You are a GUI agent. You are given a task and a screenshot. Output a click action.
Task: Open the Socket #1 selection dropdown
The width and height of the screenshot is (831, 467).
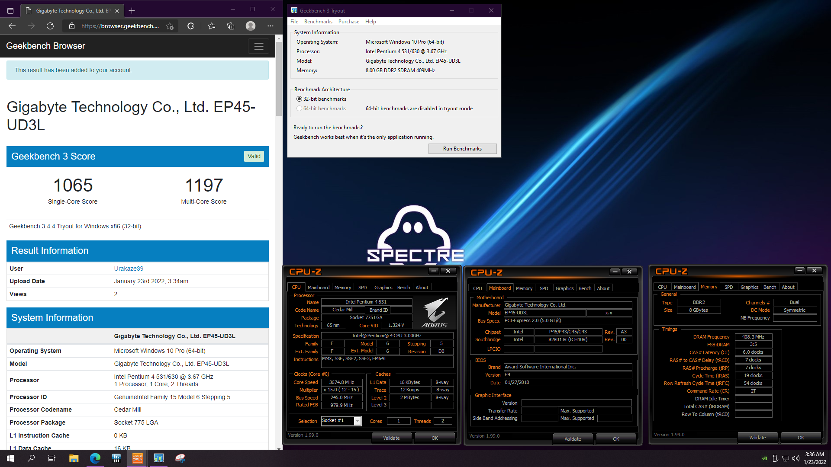341,421
